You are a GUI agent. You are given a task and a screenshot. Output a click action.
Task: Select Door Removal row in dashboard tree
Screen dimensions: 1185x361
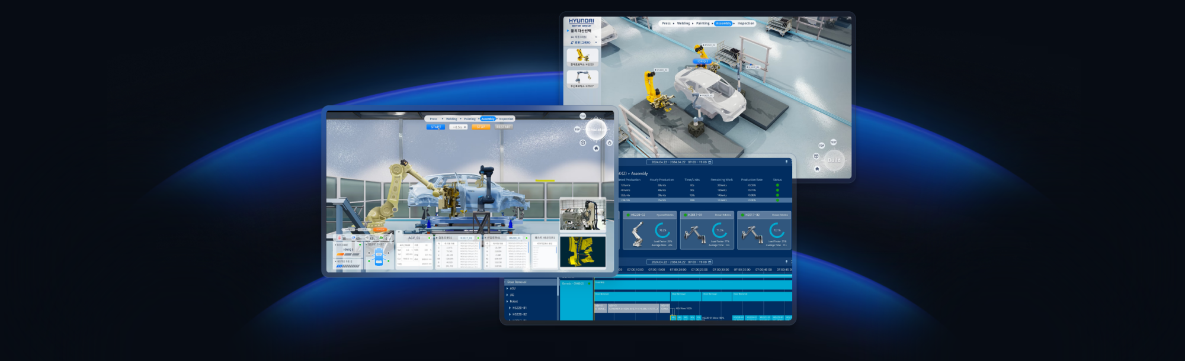pyautogui.click(x=531, y=282)
